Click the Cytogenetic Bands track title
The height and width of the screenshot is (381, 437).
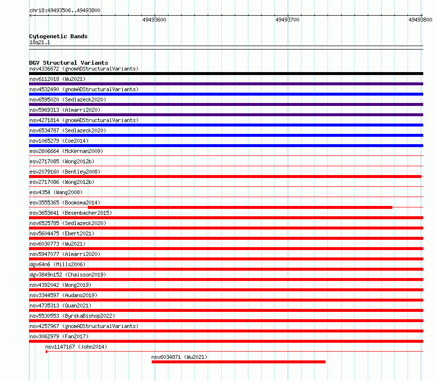tap(58, 36)
